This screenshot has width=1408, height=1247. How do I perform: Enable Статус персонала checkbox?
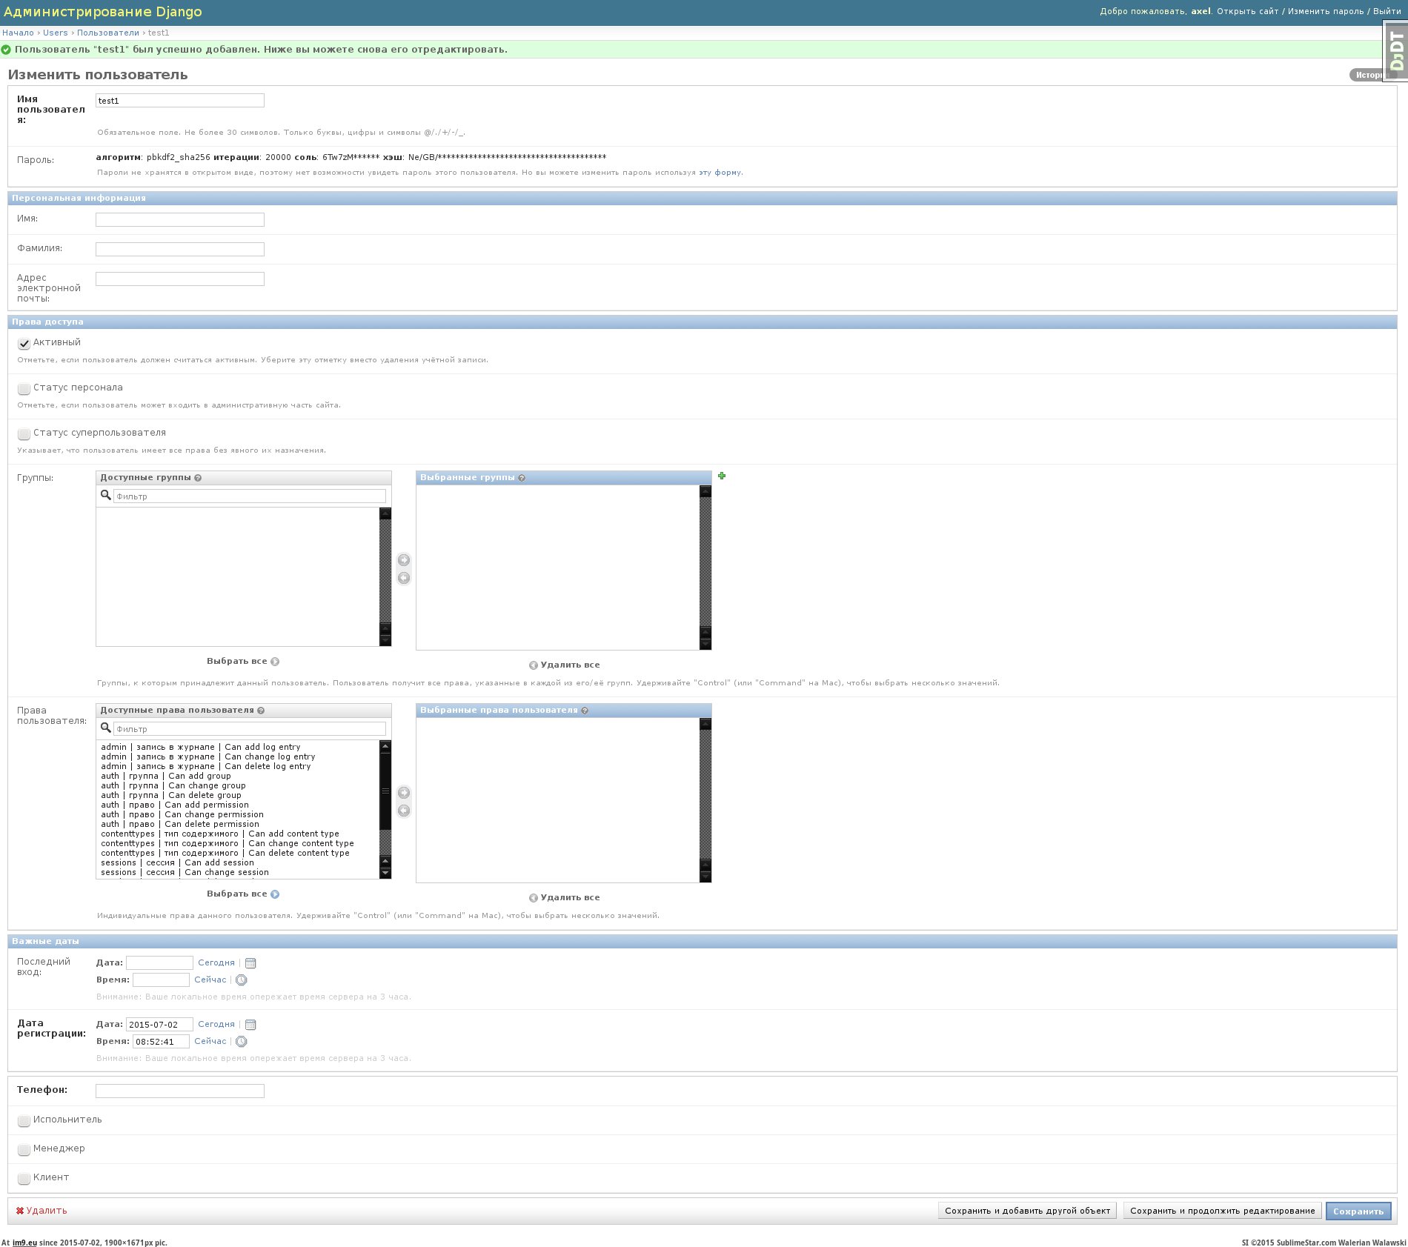click(24, 389)
